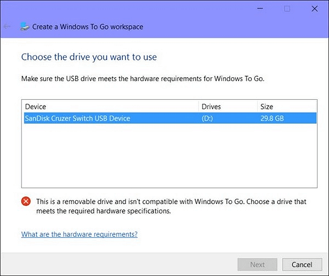Click the back arrow in the wizard header

(x=7, y=26)
